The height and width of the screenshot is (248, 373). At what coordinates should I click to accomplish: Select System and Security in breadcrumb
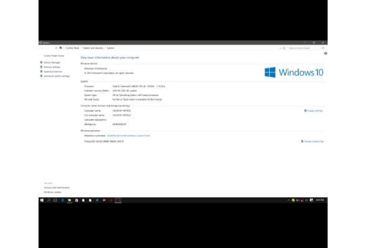(93, 48)
